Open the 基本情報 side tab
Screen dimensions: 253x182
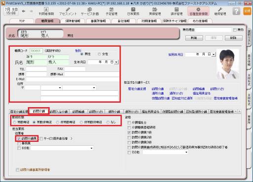[249, 60]
